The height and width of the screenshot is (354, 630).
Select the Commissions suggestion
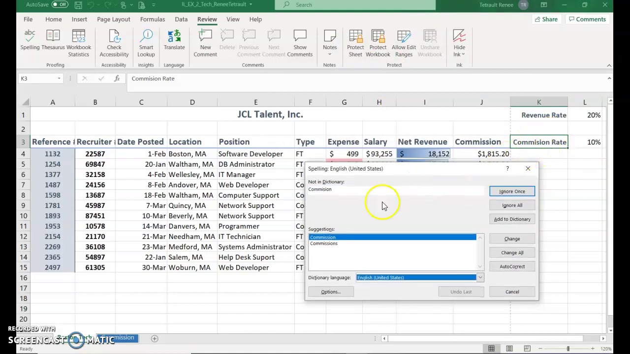[324, 243]
